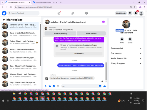Open conversation information purple icon
Viewport: 147px width, 110px height.
pos(103,22)
